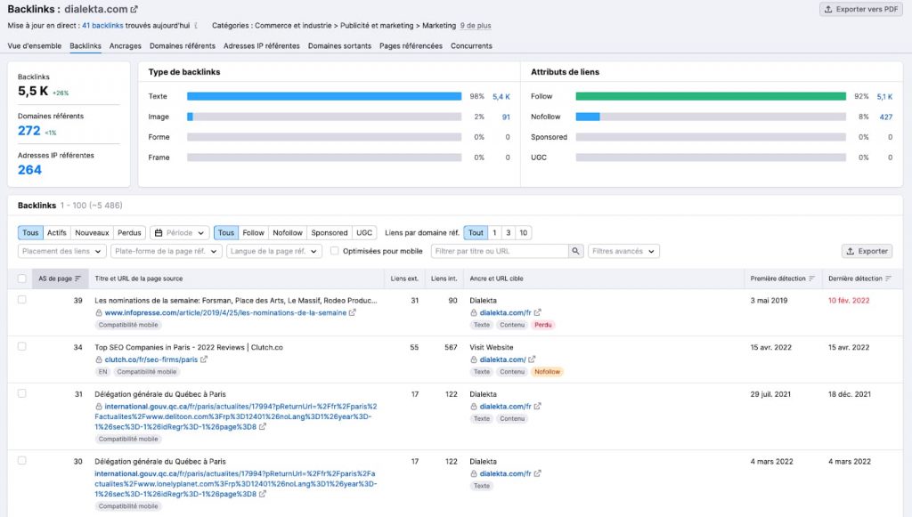Open the Exporter button in the Backlinks table
The width and height of the screenshot is (912, 517).
point(866,250)
